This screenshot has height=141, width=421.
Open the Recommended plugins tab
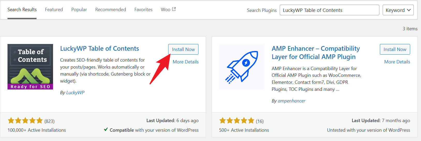110,10
